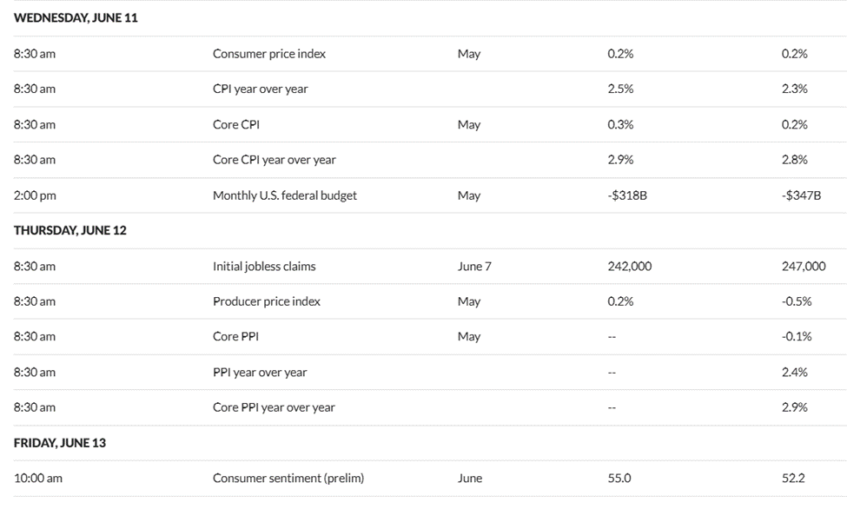The height and width of the screenshot is (509, 847).
Task: Open Consumer sentiment (prelim) report
Action: 288,479
